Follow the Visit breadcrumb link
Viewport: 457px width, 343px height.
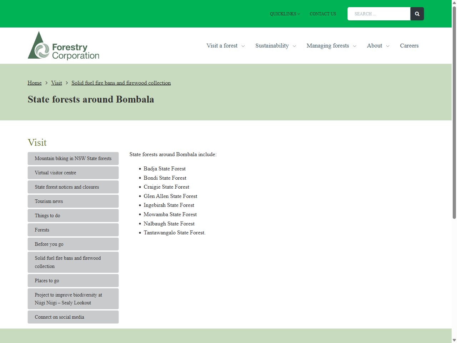click(56, 83)
